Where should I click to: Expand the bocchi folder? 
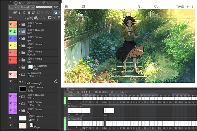19,53
